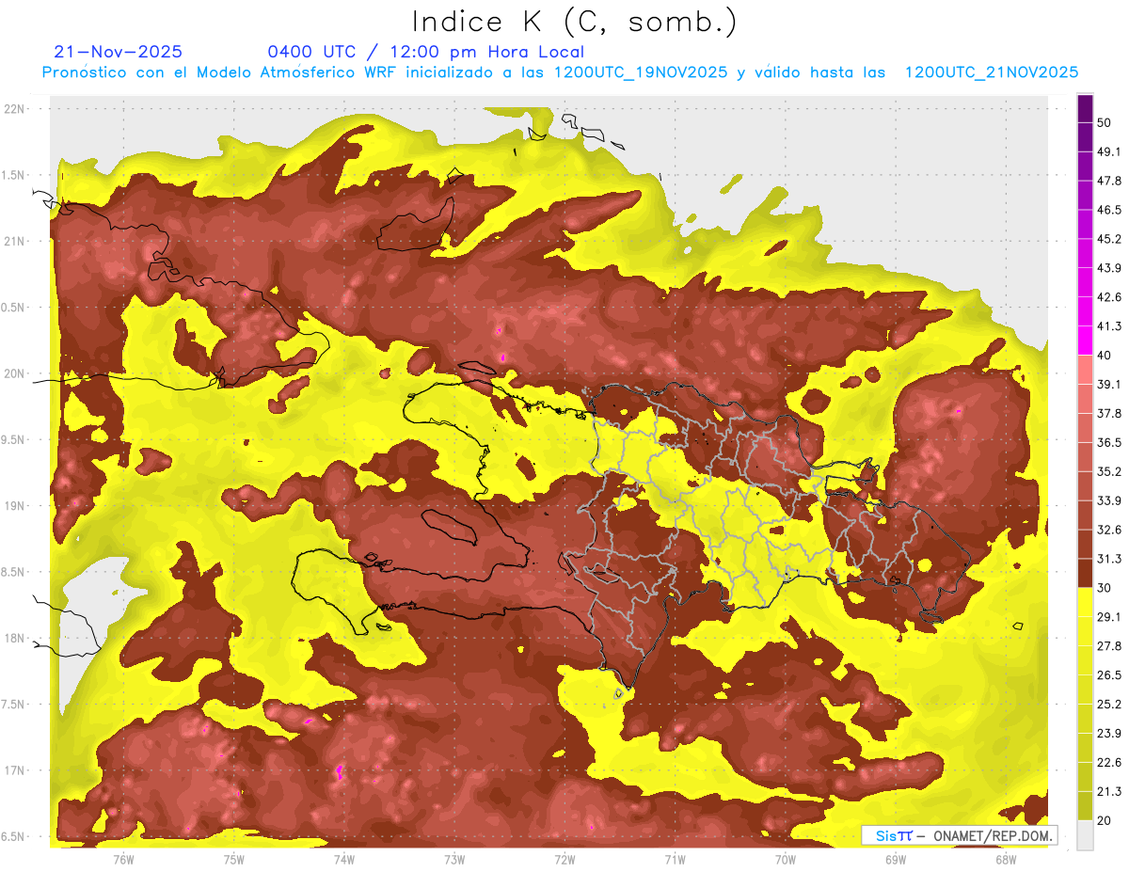The height and width of the screenshot is (872, 1129).
Task: Click the colorbar value "43.9"
Action: pyautogui.click(x=1109, y=268)
